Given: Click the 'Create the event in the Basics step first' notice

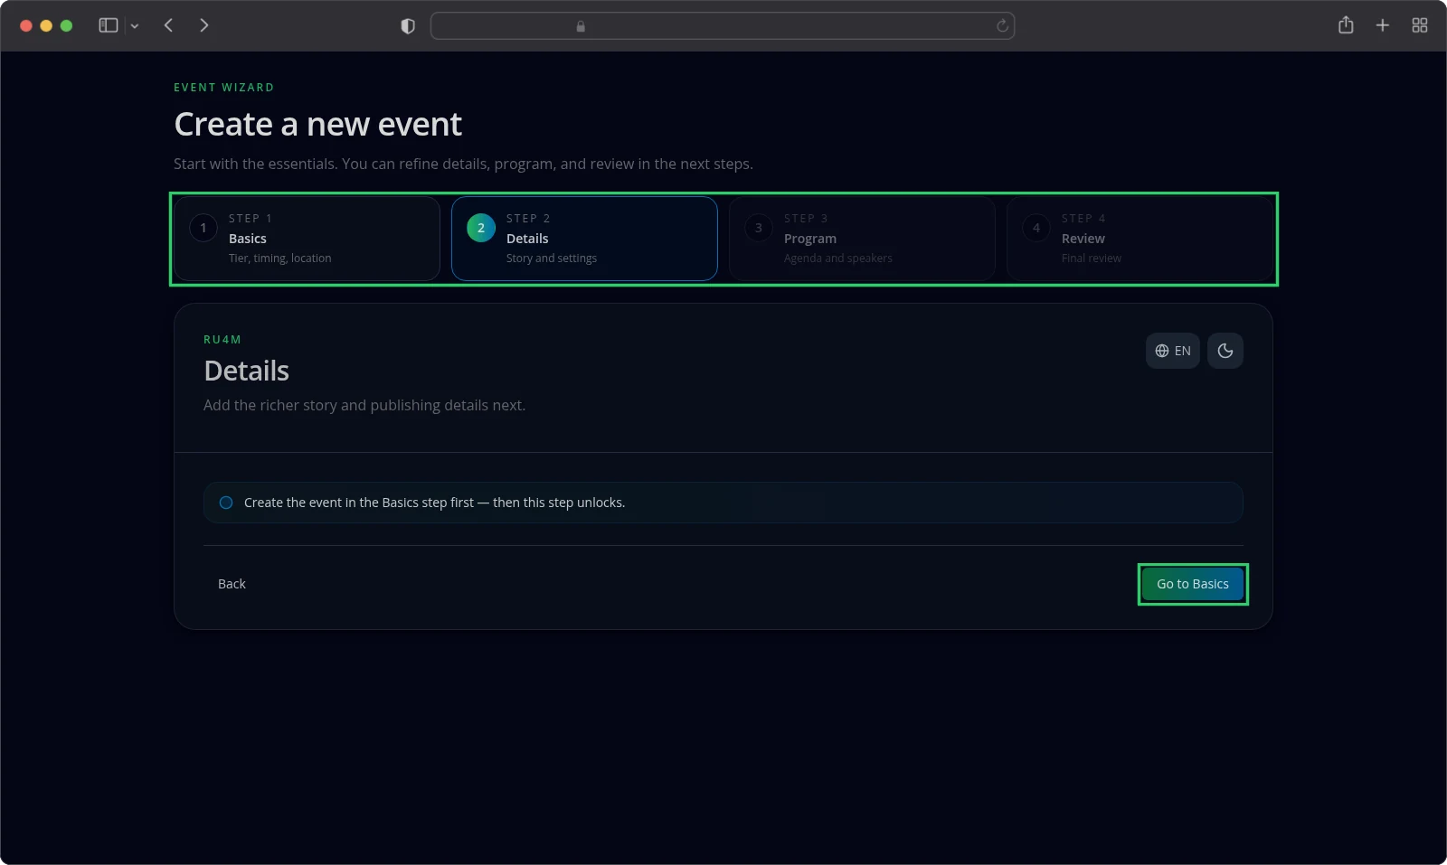Looking at the screenshot, I should (x=723, y=503).
